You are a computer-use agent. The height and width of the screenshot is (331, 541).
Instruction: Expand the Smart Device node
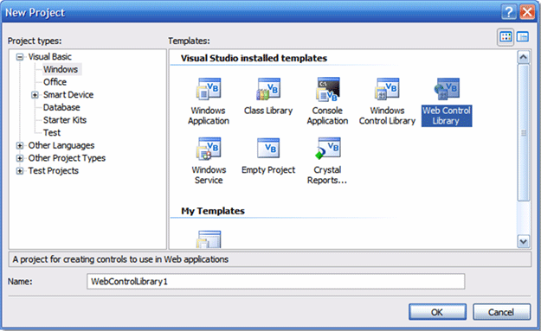35,95
